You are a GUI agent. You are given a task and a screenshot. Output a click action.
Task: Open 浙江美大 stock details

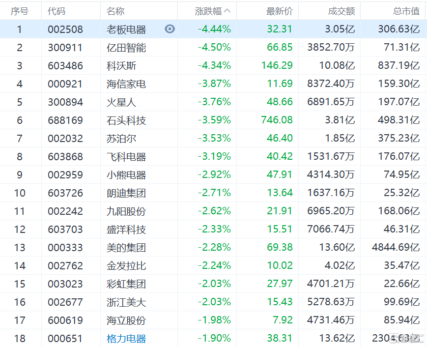tap(126, 302)
